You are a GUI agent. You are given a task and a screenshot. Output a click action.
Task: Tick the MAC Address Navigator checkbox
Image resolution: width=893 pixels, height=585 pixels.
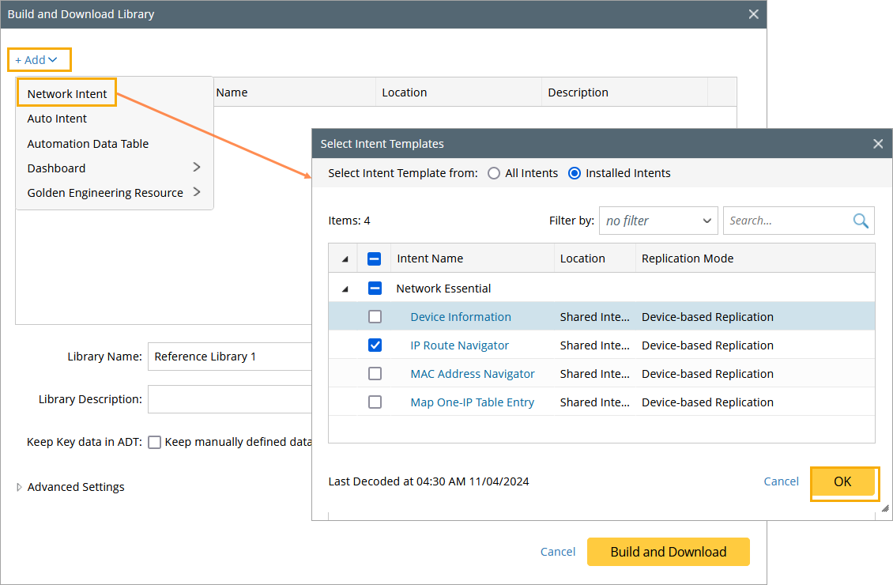coord(375,374)
